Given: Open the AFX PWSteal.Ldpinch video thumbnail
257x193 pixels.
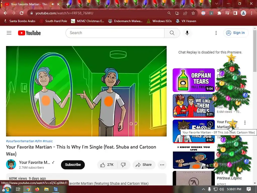Looking at the screenshot, I should (x=194, y=178).
